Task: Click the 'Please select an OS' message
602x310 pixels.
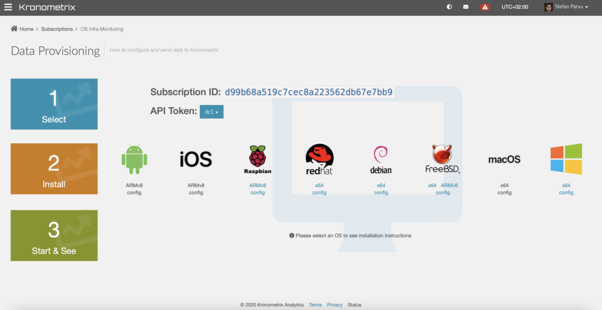Action: (x=353, y=235)
